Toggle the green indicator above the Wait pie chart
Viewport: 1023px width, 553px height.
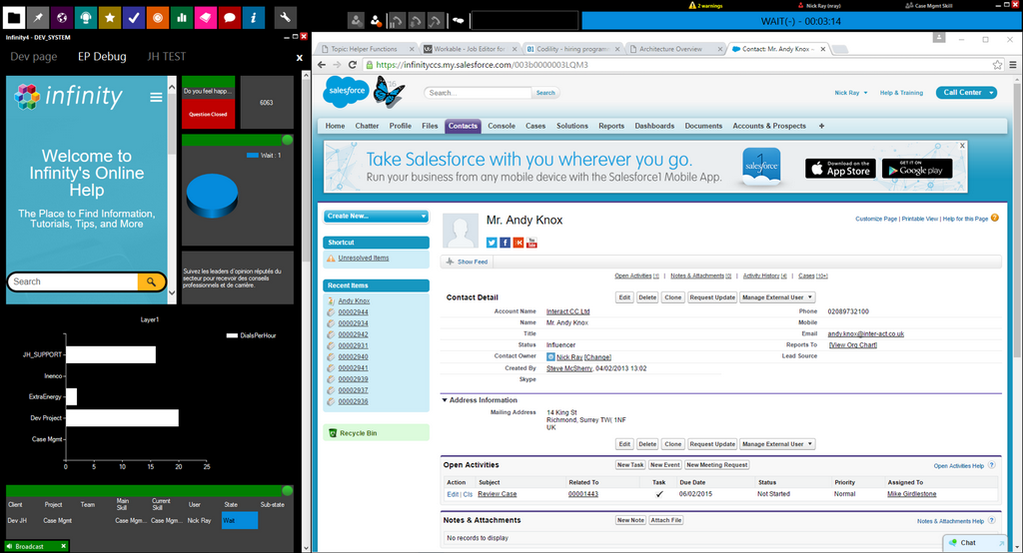pyautogui.click(x=287, y=140)
